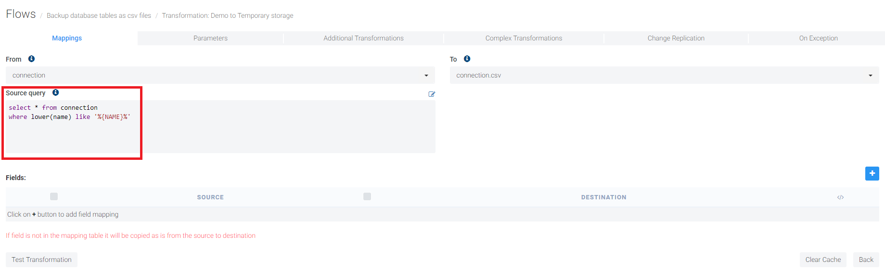Click the Back button

(866, 260)
